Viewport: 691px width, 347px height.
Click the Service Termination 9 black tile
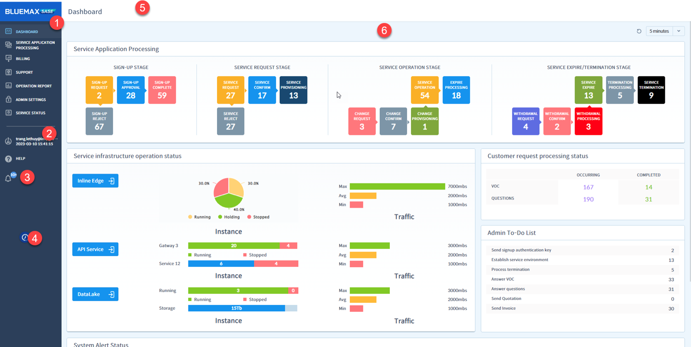(651, 90)
